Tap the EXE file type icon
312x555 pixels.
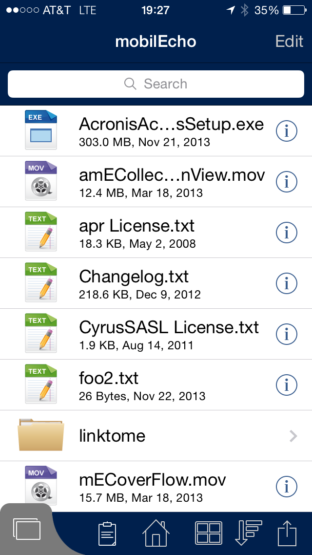pyautogui.click(x=41, y=130)
